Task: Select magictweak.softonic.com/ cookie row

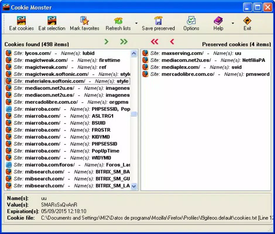Action: tap(68, 74)
